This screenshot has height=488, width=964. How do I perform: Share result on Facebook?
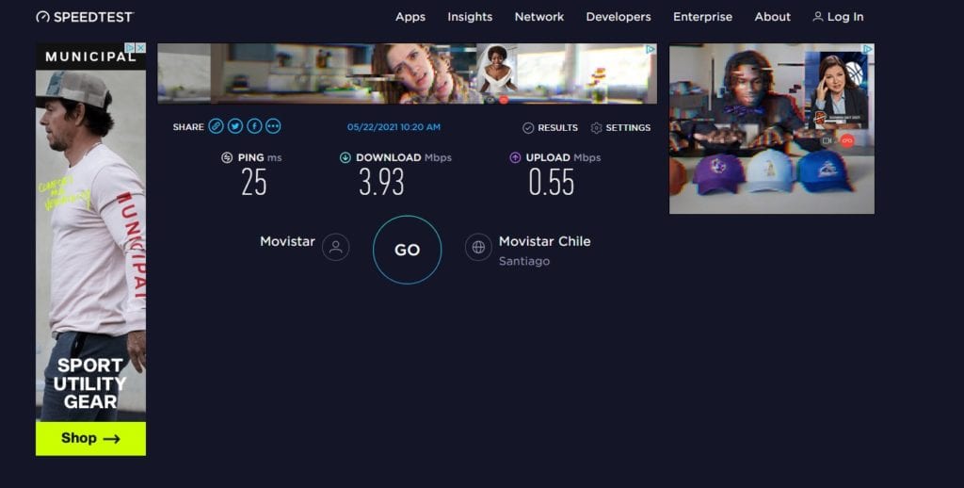pos(254,126)
